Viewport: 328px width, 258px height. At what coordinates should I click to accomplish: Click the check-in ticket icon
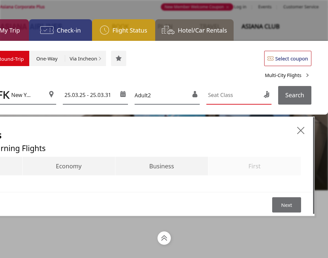47,30
